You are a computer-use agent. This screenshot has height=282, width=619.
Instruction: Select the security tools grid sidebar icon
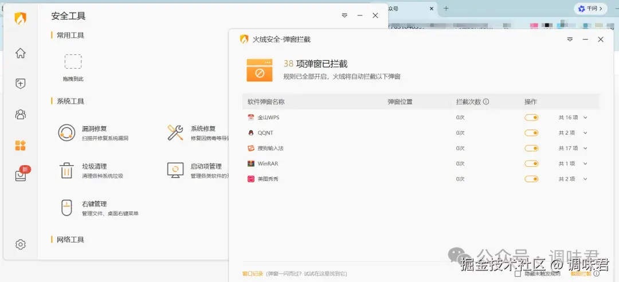coord(21,146)
